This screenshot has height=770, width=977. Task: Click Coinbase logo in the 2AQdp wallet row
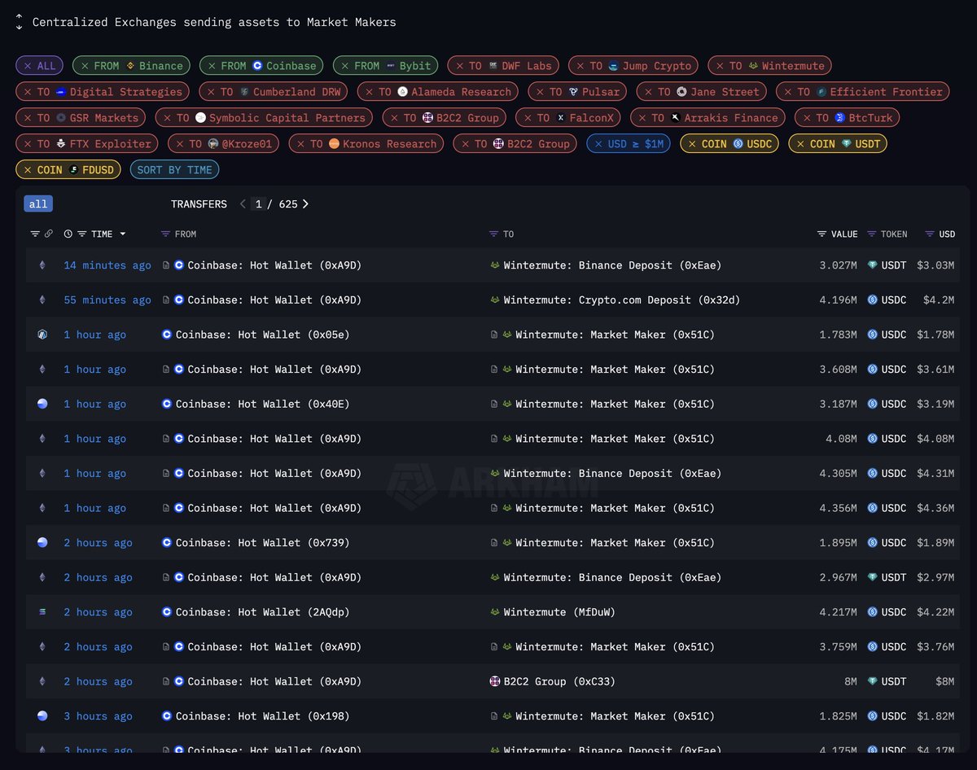click(x=167, y=612)
